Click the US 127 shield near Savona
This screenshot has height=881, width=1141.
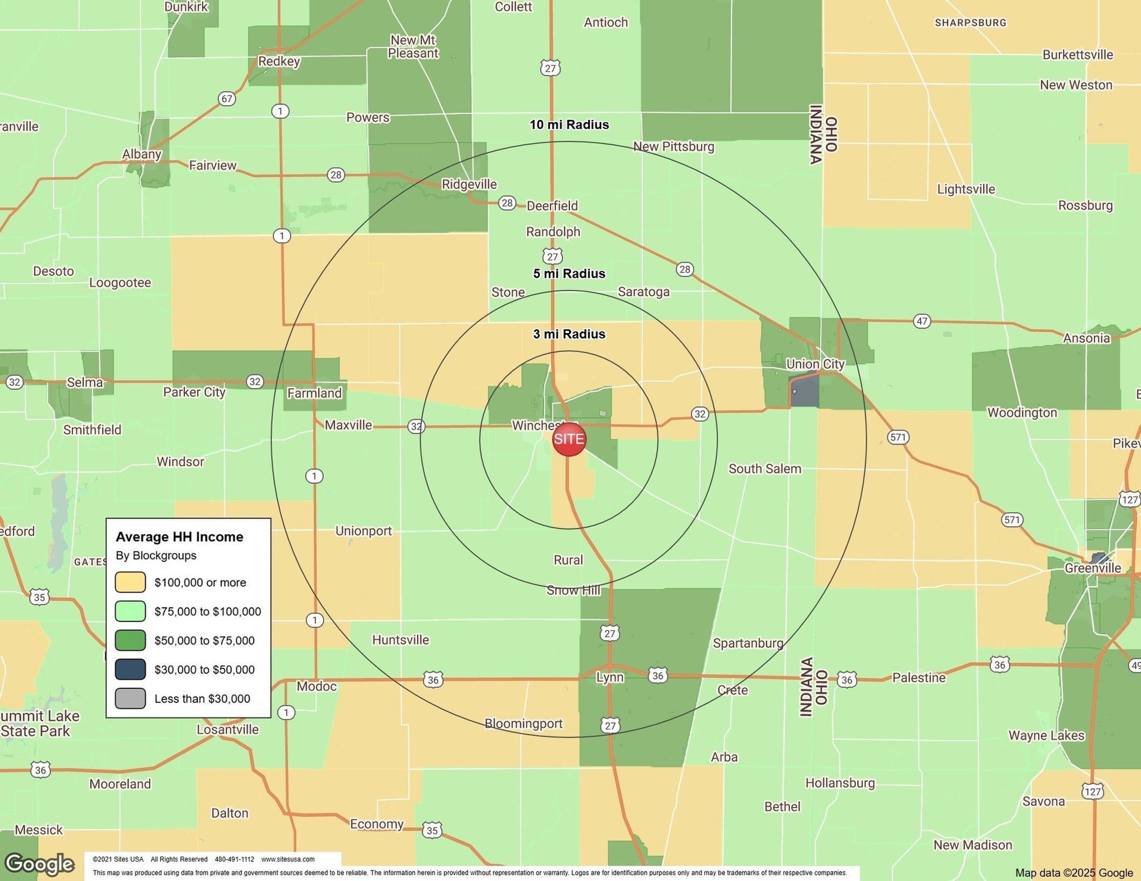coord(1092,791)
